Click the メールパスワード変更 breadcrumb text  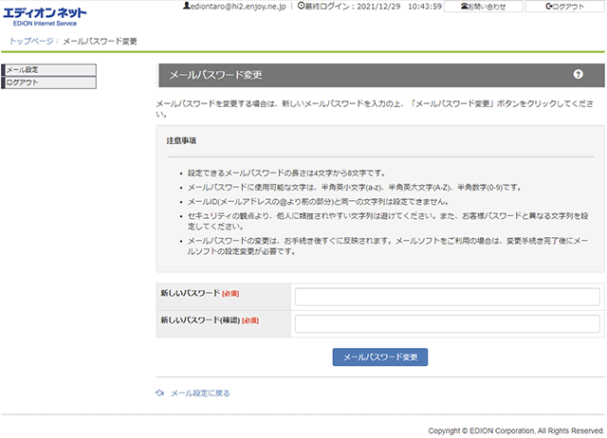point(100,41)
